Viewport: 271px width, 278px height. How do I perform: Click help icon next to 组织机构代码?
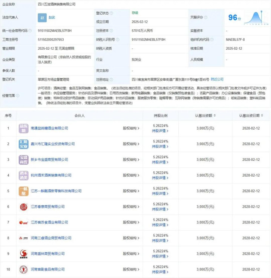[212, 40]
